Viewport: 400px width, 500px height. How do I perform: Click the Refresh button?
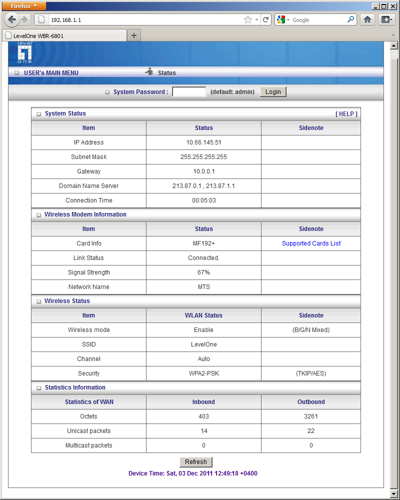[x=196, y=461]
